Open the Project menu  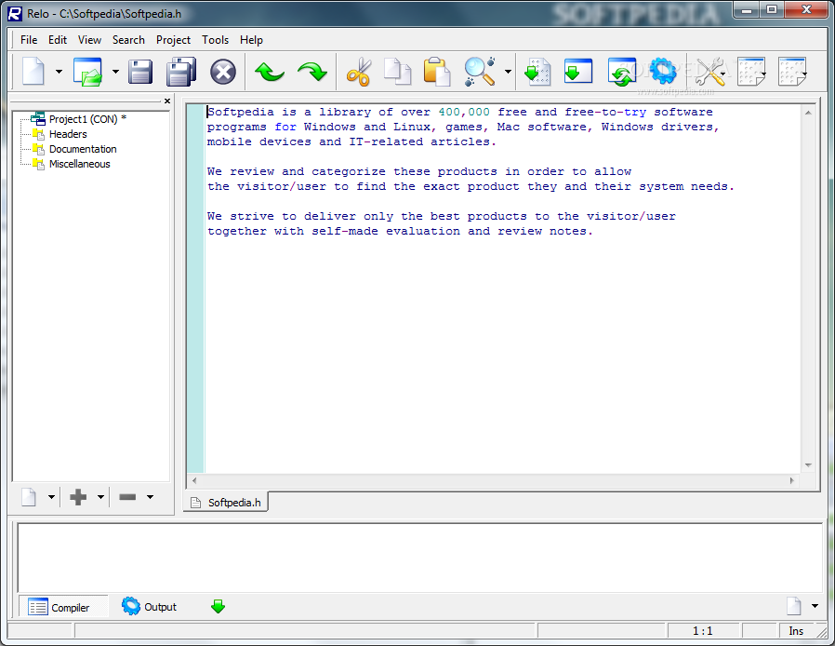click(x=173, y=40)
